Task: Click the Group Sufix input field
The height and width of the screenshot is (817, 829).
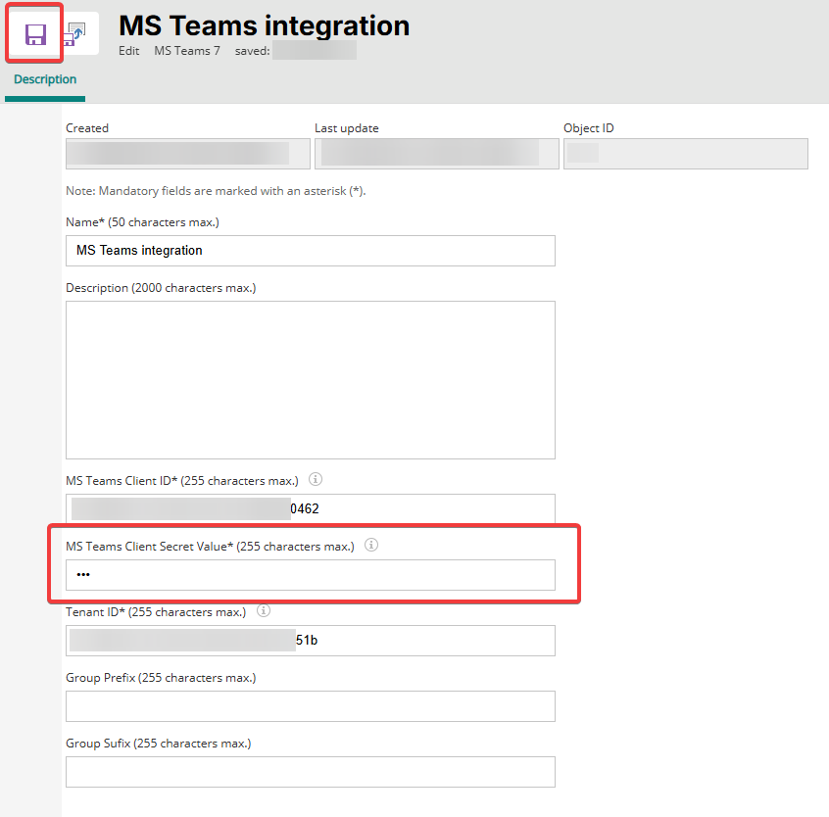Action: coord(311,772)
